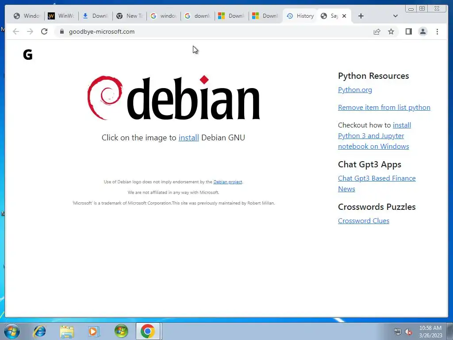The image size is (453, 340).
Task: Click the taskbar clock 10:58 AM
Action: [430, 328]
